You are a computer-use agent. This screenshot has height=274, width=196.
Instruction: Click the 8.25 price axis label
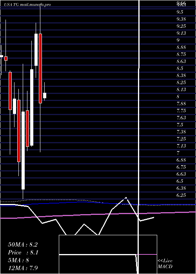[x=181, y=83]
